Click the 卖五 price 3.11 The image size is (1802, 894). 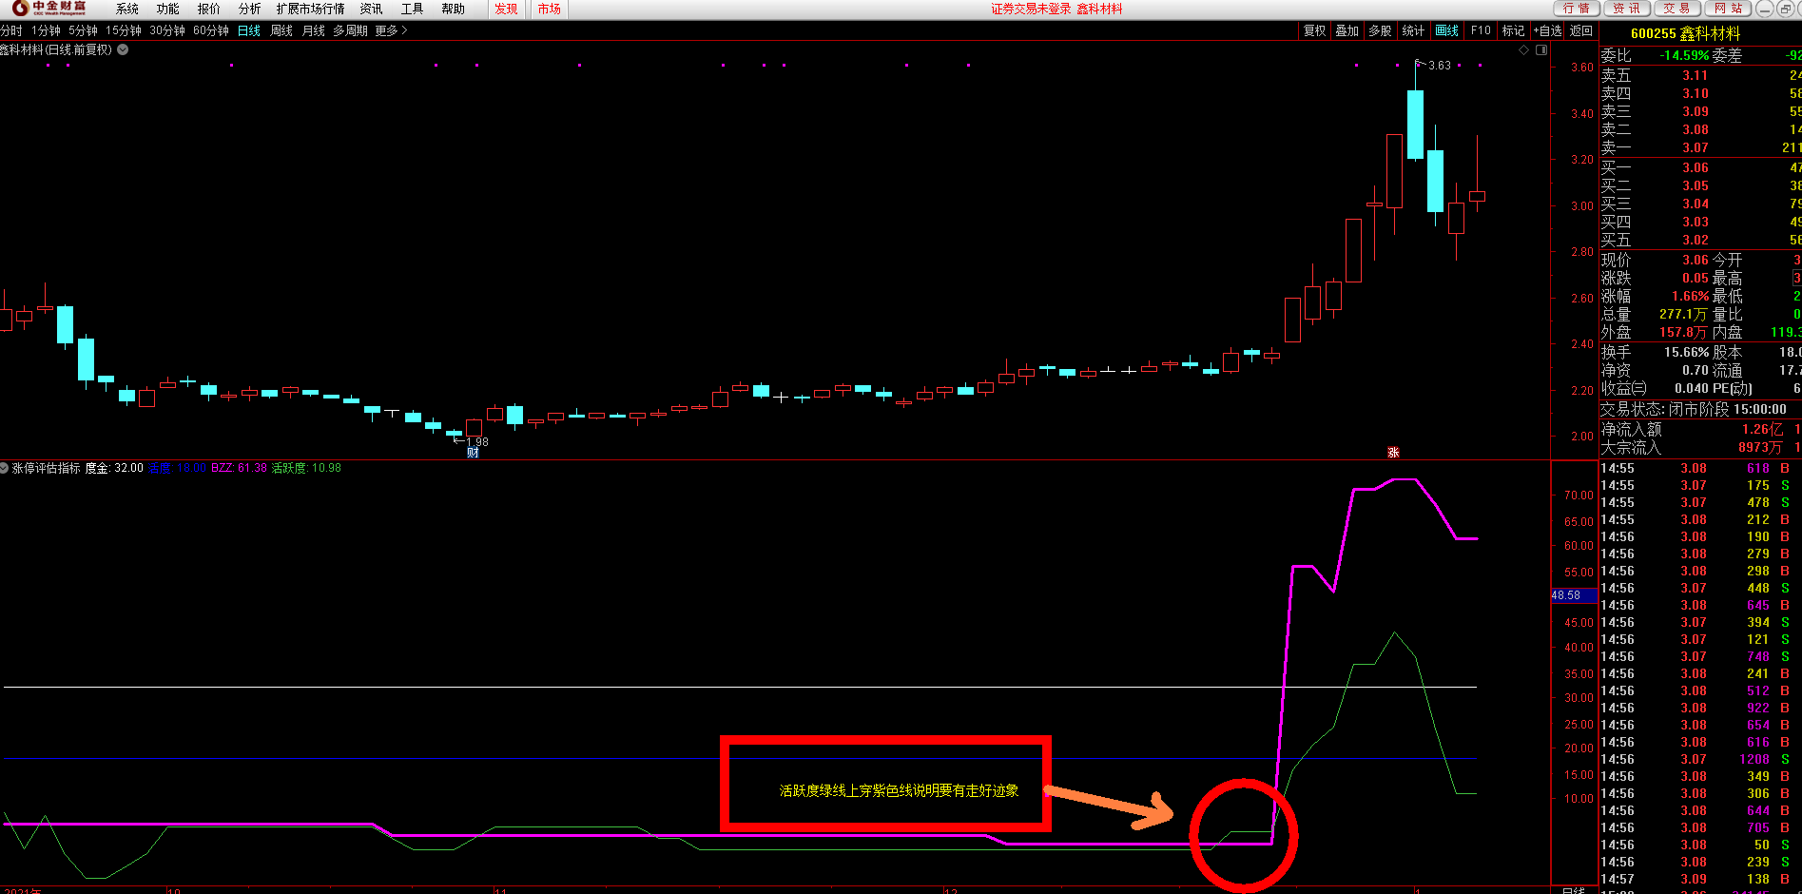tap(1695, 75)
